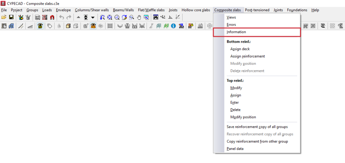Click the stairs icon in second toolbar
Image resolution: width=345 pixels, height=163 pixels.
tap(21, 26)
